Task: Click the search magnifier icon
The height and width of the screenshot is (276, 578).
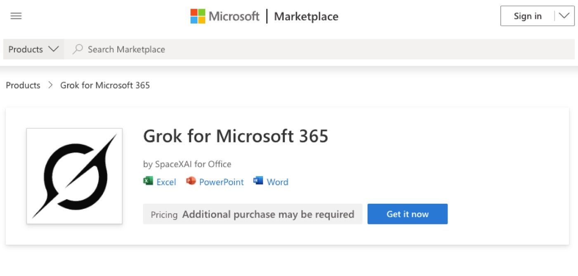Action: (77, 49)
